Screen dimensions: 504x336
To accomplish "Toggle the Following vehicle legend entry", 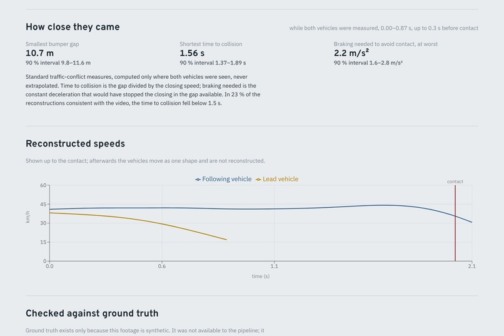I will [x=223, y=179].
